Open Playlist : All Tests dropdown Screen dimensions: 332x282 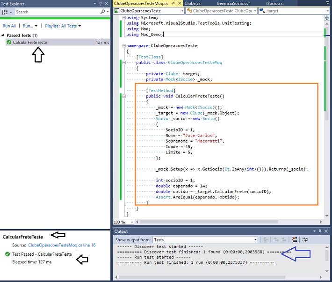(x=63, y=26)
